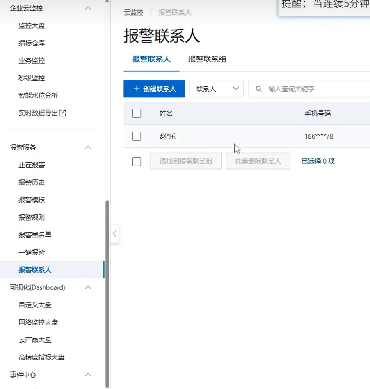The height and width of the screenshot is (389, 370).
Task: Open 高精度指标大盘 menu item
Action: [x=41, y=357]
